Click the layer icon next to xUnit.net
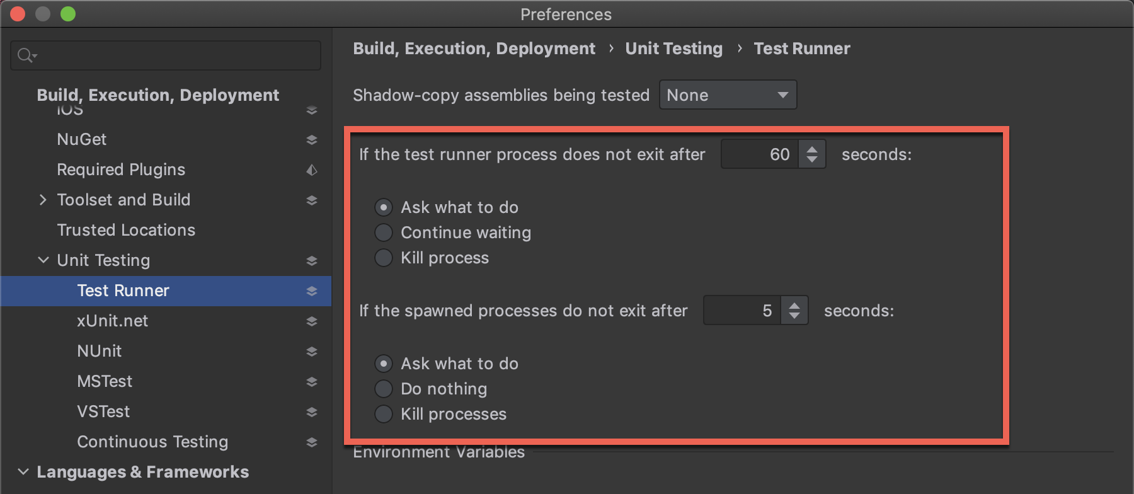 (311, 321)
